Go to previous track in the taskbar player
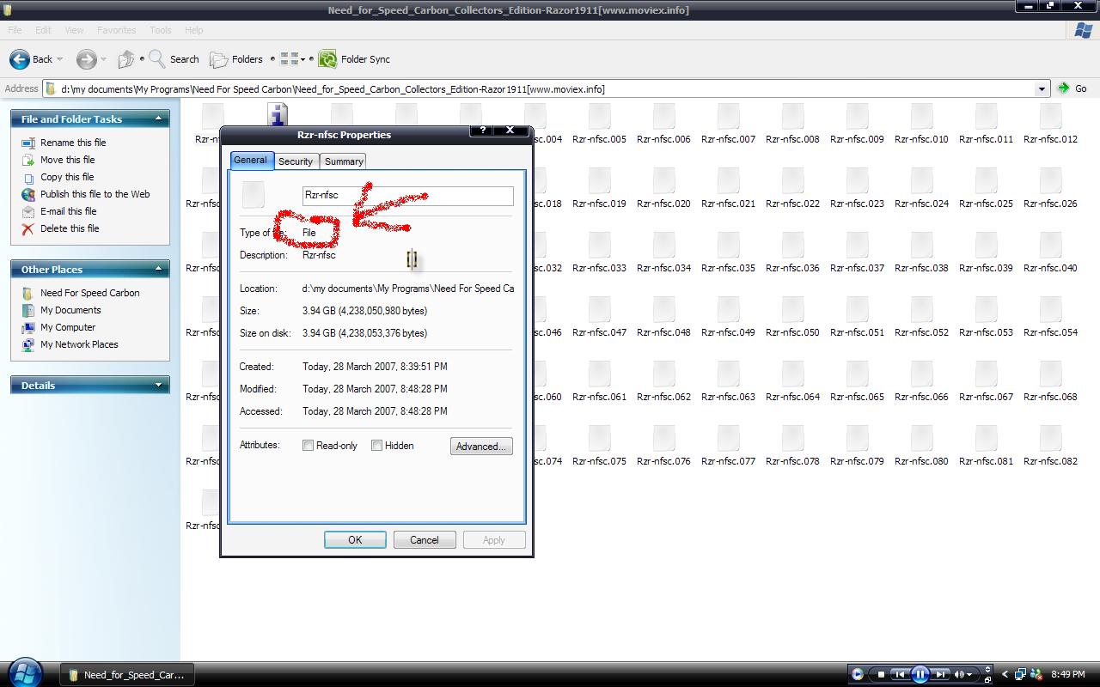 [898, 675]
